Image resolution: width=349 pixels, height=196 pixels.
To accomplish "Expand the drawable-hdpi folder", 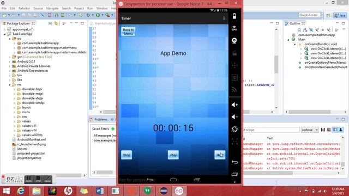I will [15, 89].
